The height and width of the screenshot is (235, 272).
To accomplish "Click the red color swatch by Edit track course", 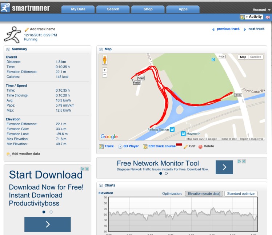I will (x=179, y=144).
